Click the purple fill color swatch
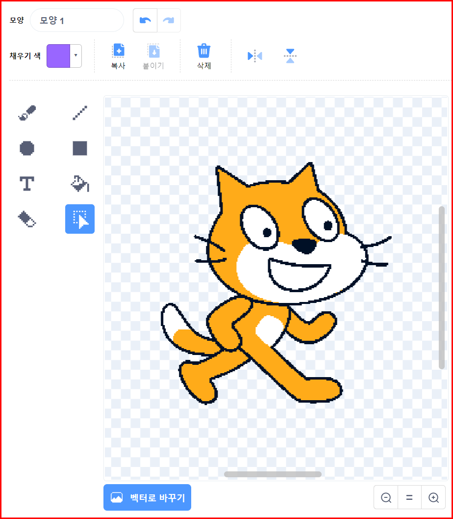This screenshot has height=519, width=453. pyautogui.click(x=58, y=56)
